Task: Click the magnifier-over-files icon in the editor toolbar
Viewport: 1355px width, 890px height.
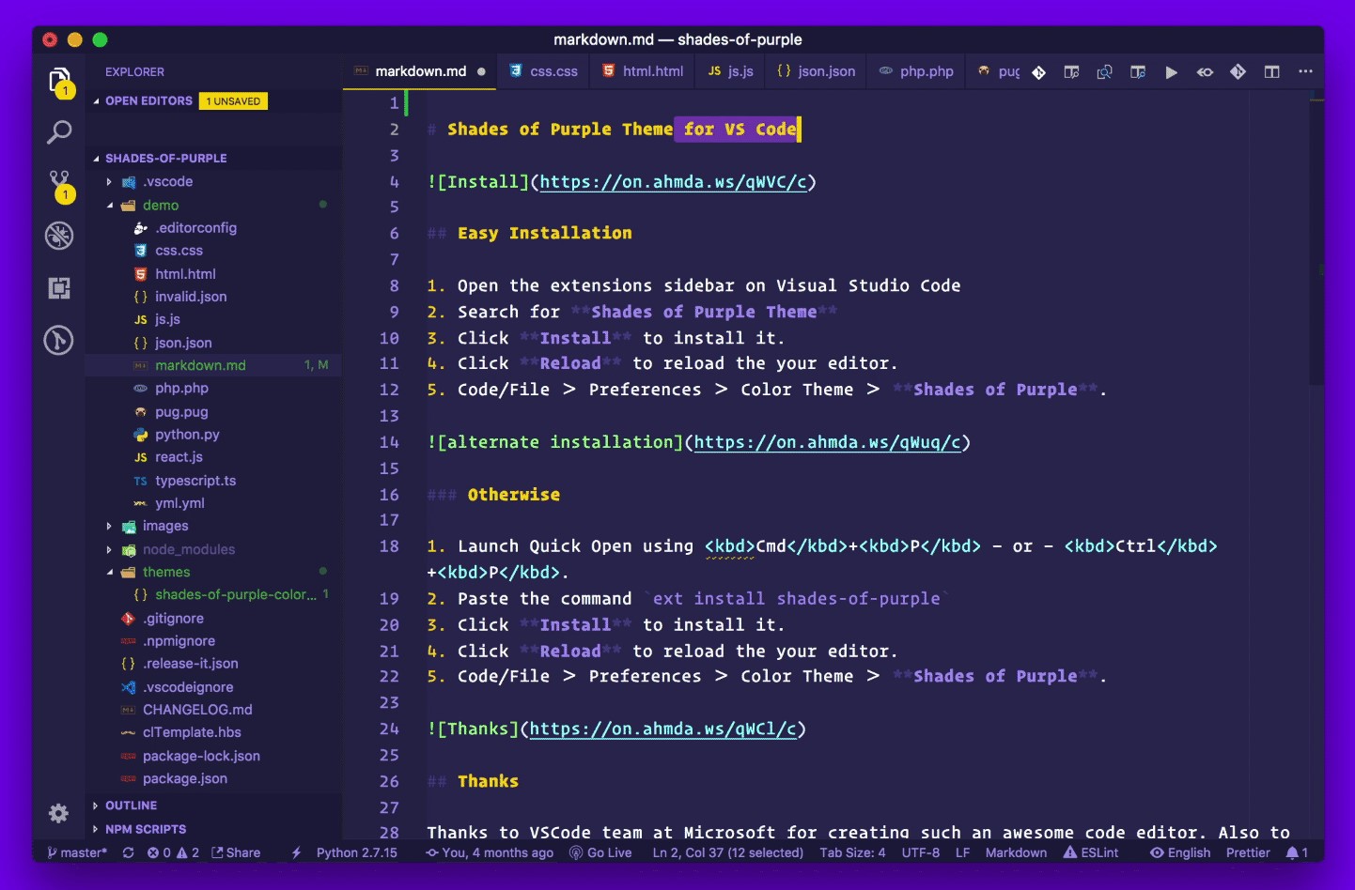Action: click(1104, 72)
